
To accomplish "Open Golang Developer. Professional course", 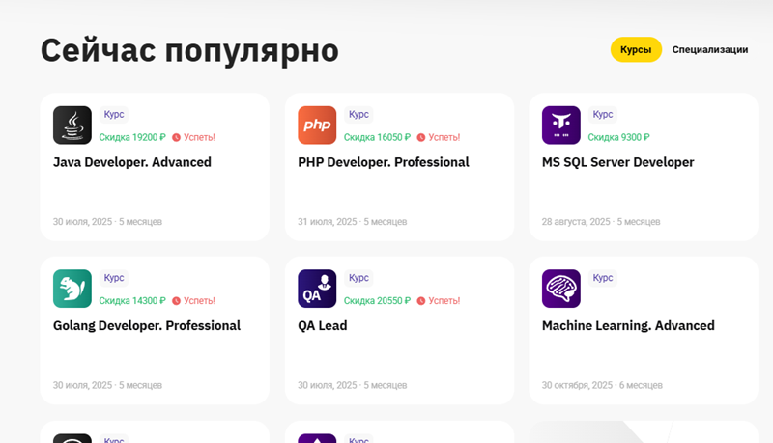I will coord(147,325).
